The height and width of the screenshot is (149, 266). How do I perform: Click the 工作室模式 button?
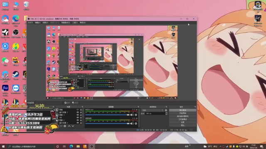[x=183, y=119]
